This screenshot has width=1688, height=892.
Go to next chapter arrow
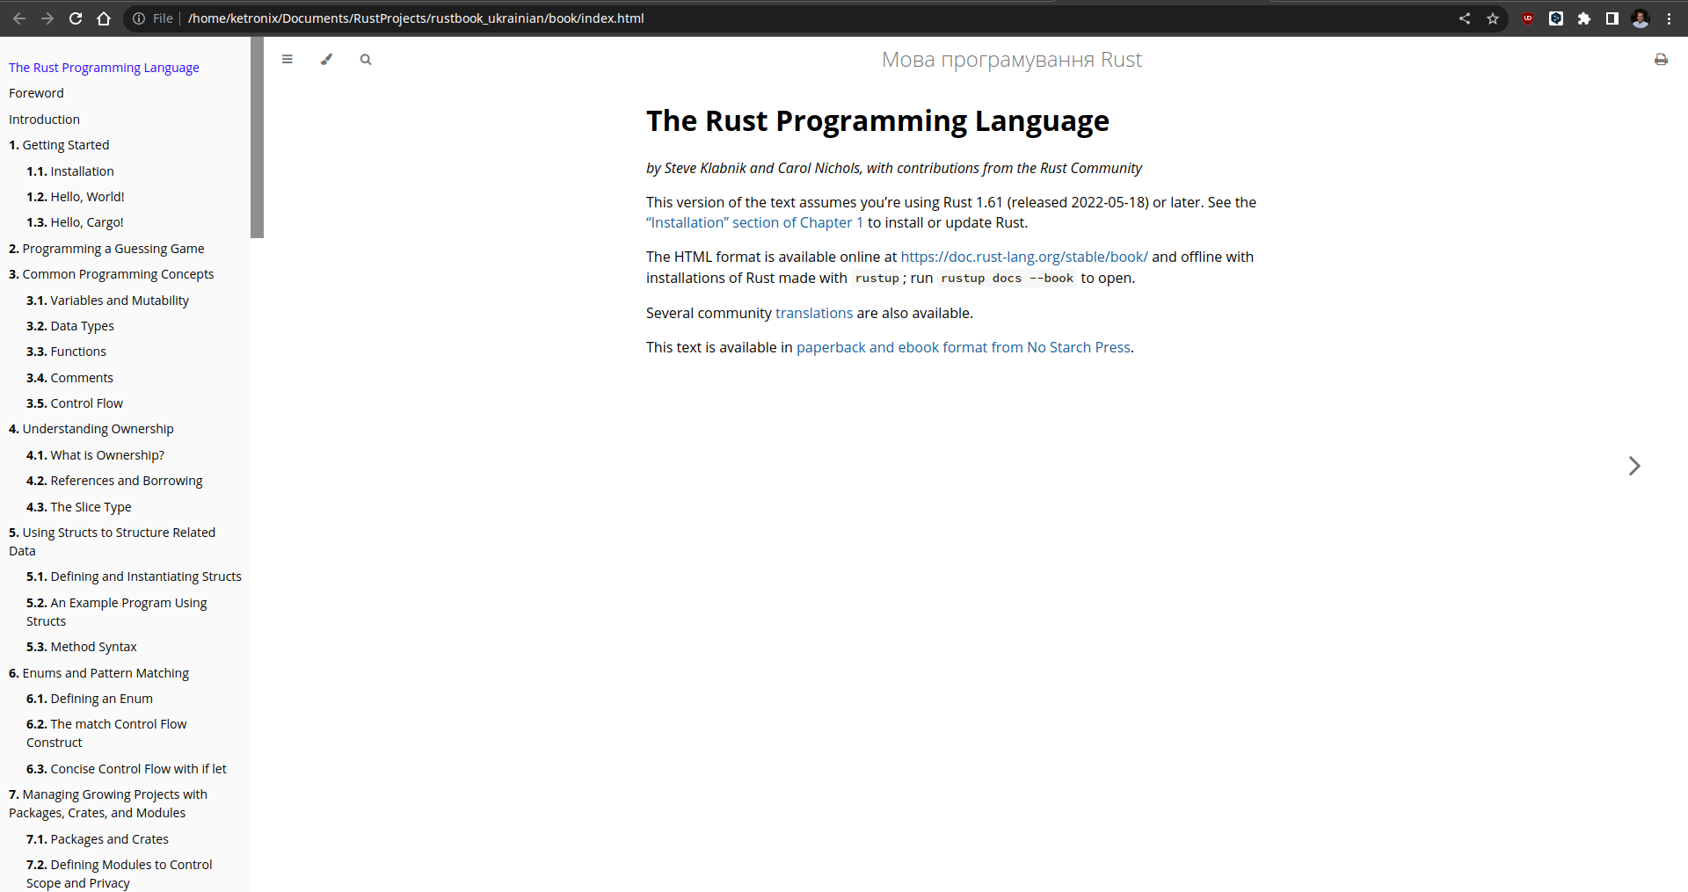pos(1633,466)
